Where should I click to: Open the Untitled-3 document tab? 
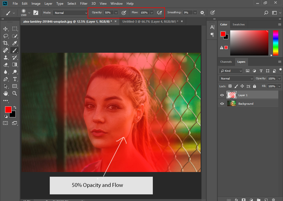(x=150, y=21)
